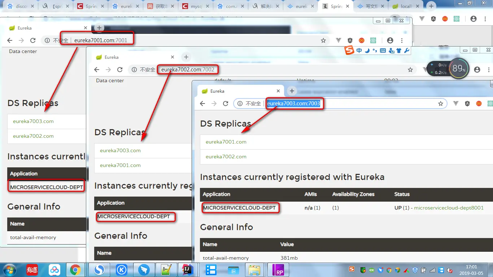Click the 89% memory accelerator ball

click(x=458, y=68)
